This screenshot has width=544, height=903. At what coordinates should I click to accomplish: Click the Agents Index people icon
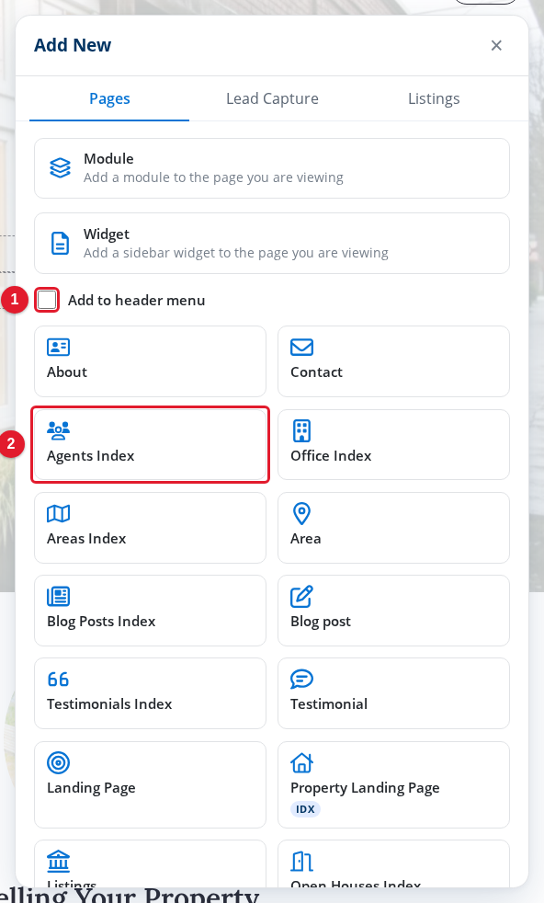pyautogui.click(x=58, y=430)
